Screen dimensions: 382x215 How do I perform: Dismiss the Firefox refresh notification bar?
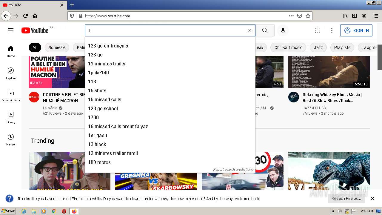(x=372, y=199)
